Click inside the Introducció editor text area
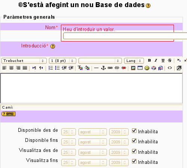The height and width of the screenshot is (168, 187). [92, 88]
